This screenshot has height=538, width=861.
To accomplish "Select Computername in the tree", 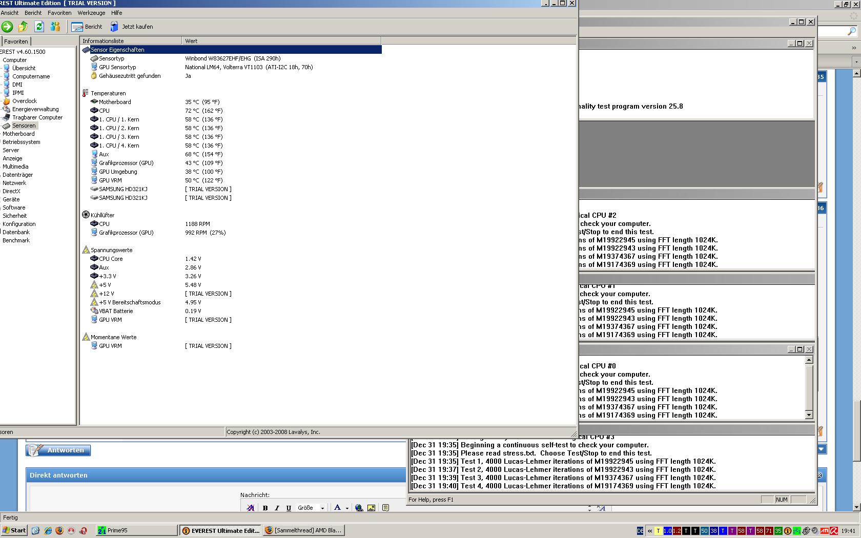I will [31, 76].
